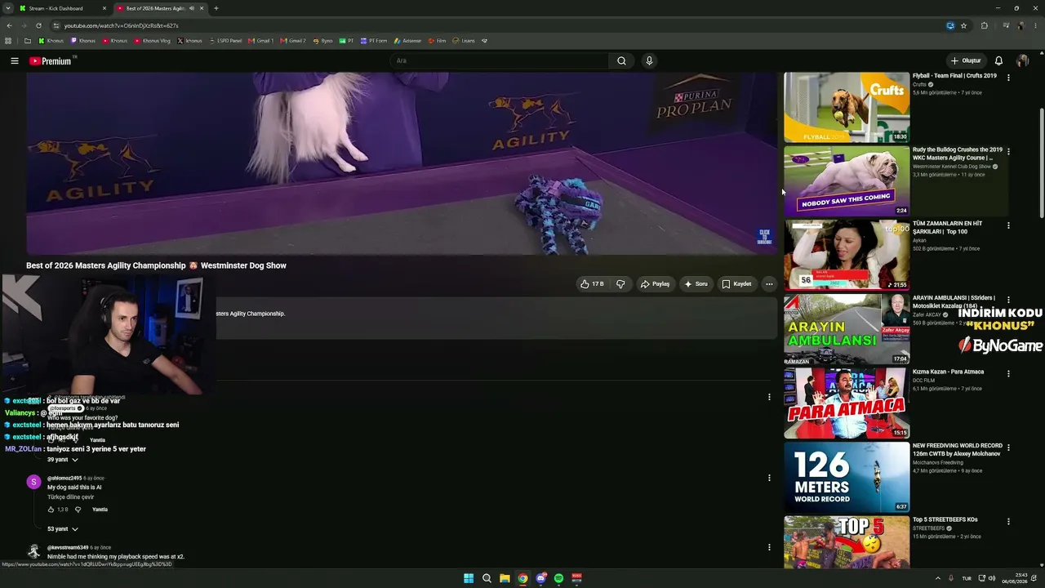Reload the YouTube page
The image size is (1045, 588).
pos(38,25)
